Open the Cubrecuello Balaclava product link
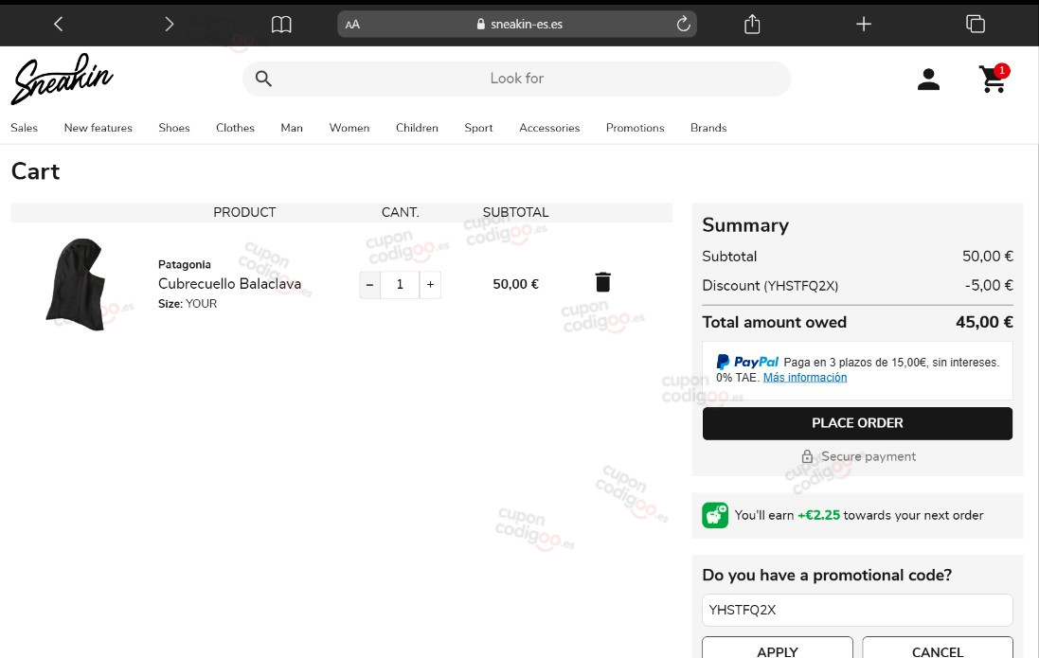The image size is (1039, 658). (229, 284)
